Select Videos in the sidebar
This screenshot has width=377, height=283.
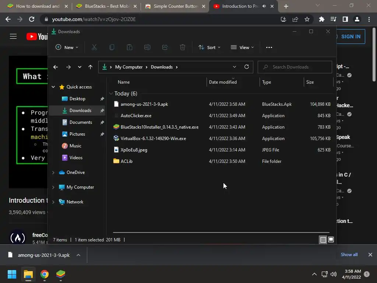76,158
